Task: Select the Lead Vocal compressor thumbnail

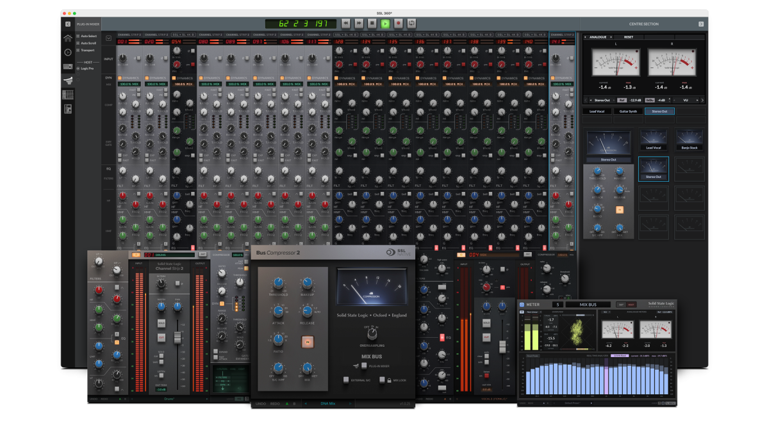Action: (653, 140)
